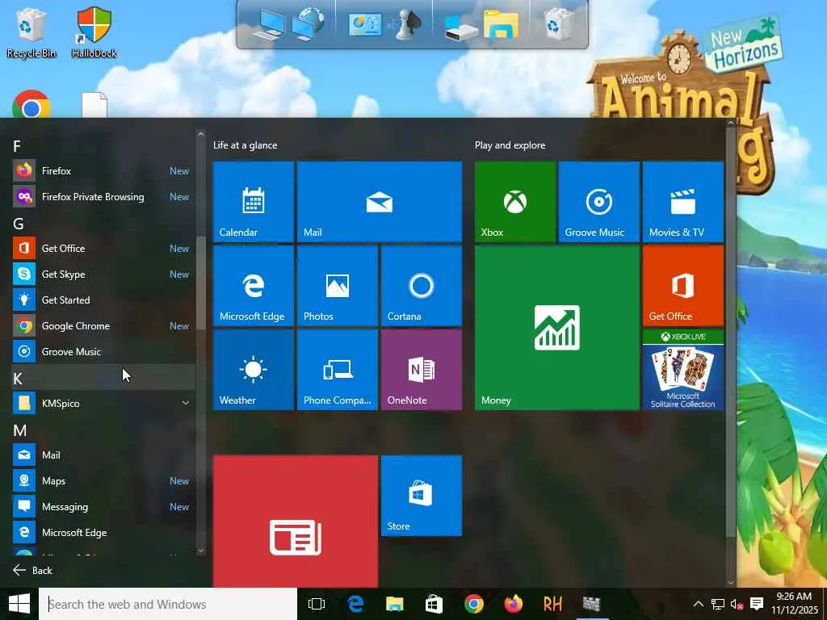Select the KMSpico folder entry

[103, 404]
